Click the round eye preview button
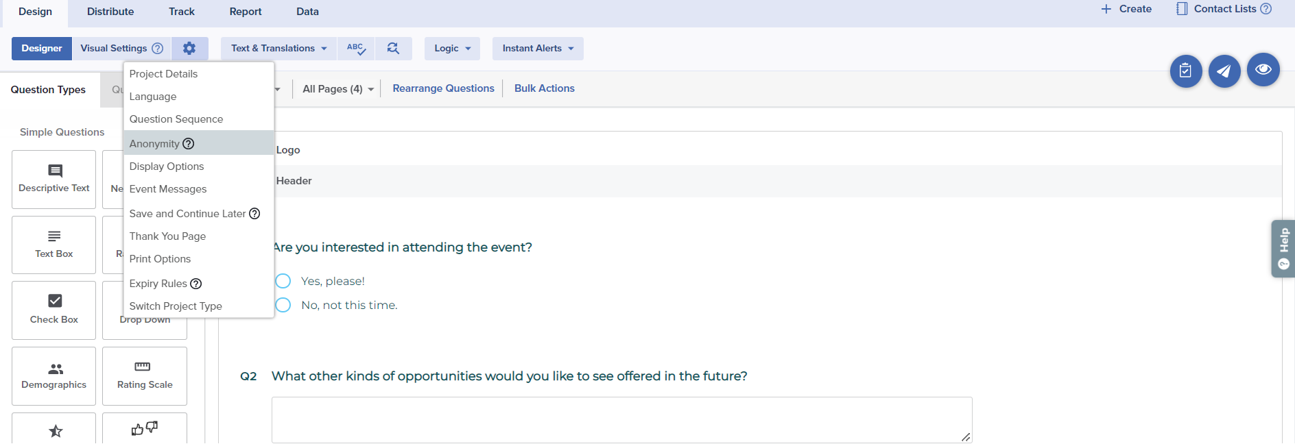 tap(1263, 70)
